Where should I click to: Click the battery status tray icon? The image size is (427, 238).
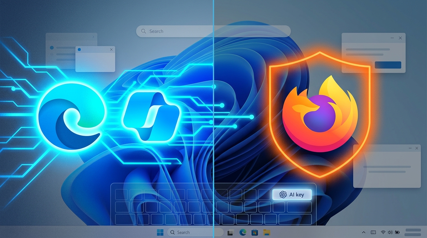pyautogui.click(x=397, y=232)
